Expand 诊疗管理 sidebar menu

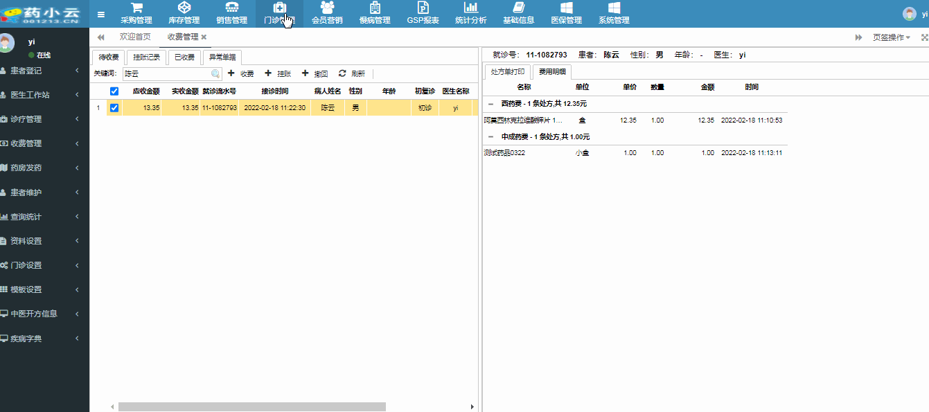click(x=45, y=119)
